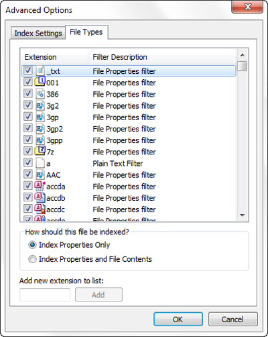The image size is (268, 337).
Task: Click the accdb Access database icon
Action: pyautogui.click(x=40, y=197)
